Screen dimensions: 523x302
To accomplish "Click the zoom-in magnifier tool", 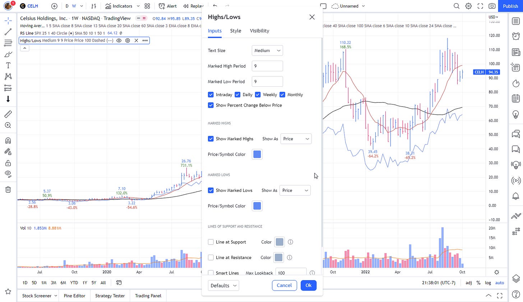I will click(x=8, y=125).
